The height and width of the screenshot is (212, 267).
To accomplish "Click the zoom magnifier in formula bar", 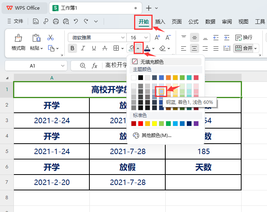I will pyautogui.click(x=83, y=66).
